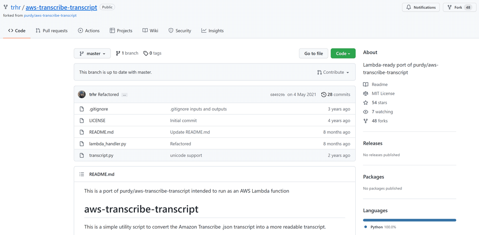Expand the green Code dropdown button

point(343,53)
